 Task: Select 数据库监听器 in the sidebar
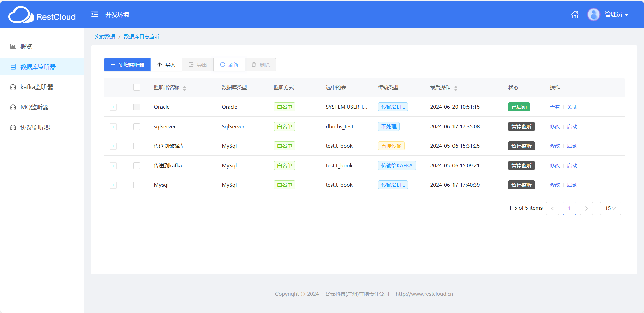click(x=42, y=67)
